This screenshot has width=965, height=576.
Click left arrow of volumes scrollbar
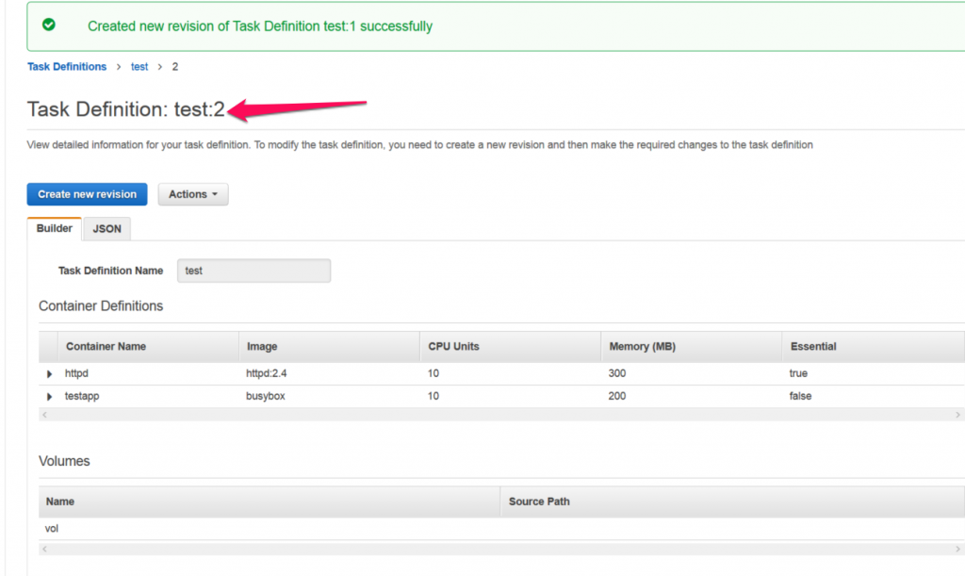pyautogui.click(x=44, y=549)
